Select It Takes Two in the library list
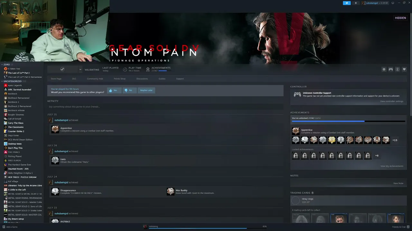The height and width of the screenshot is (231, 412). tap(14, 69)
